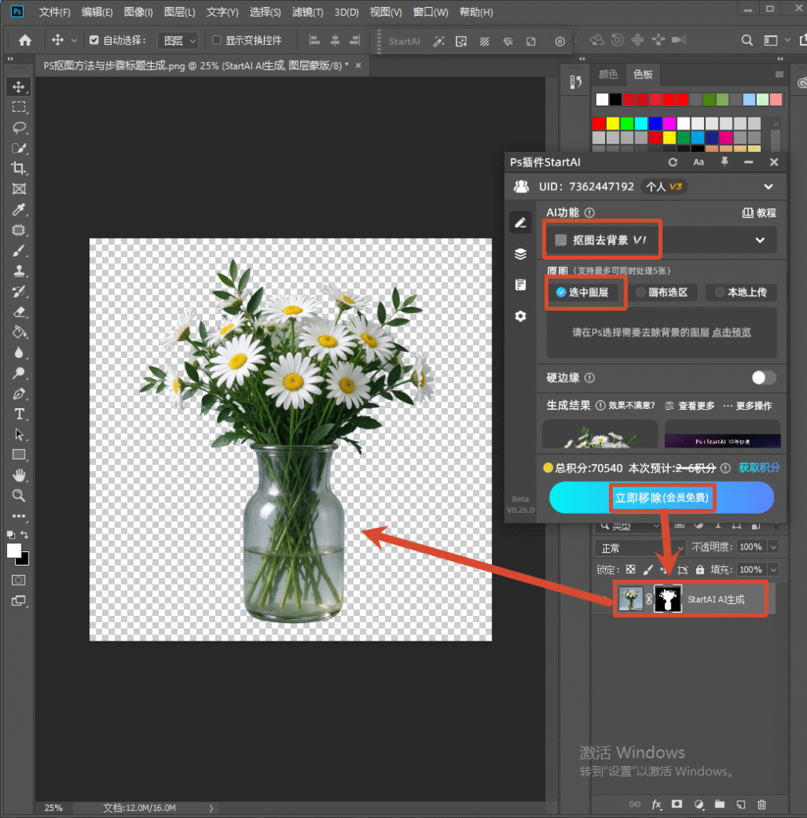Refresh the StartAI plugin panel
The height and width of the screenshot is (818, 807).
(673, 162)
